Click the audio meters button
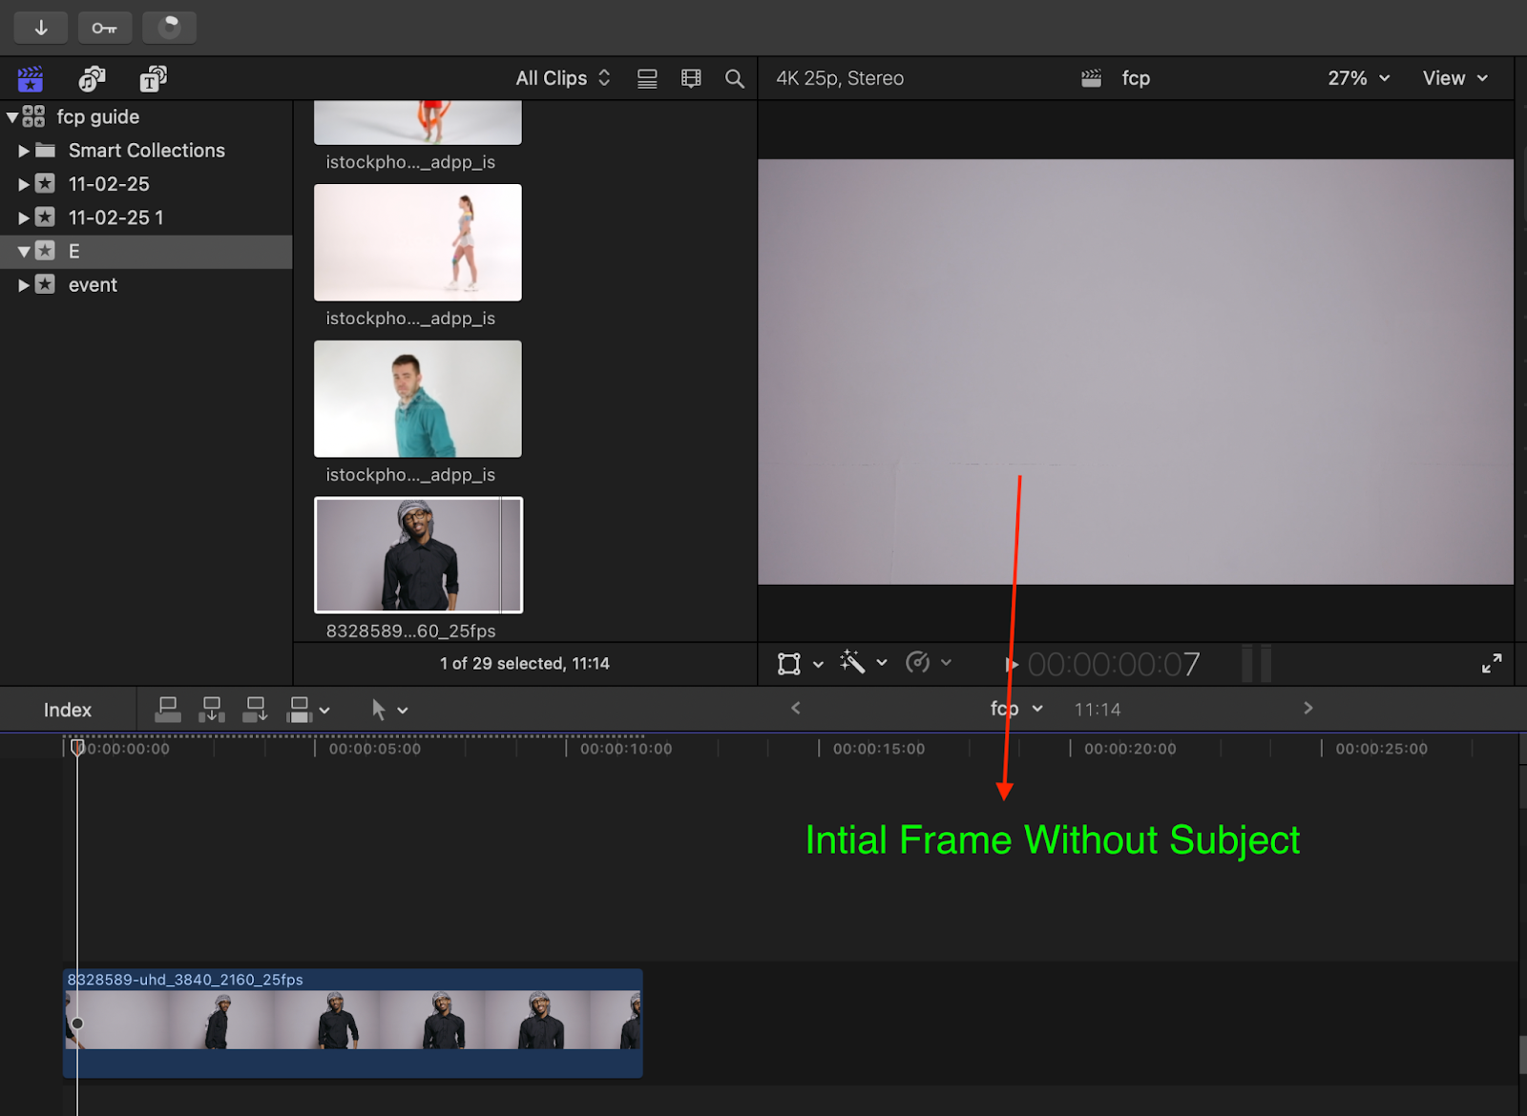 coord(1257,663)
